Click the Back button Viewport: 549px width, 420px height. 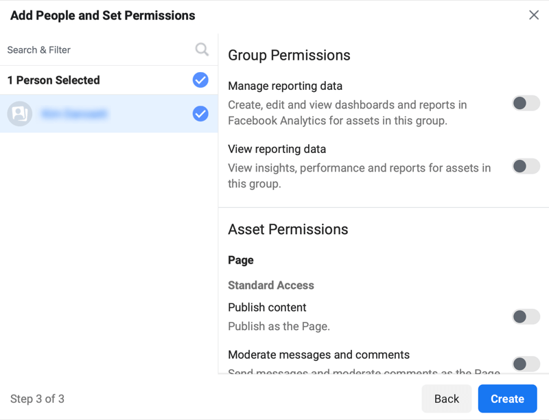pos(447,399)
